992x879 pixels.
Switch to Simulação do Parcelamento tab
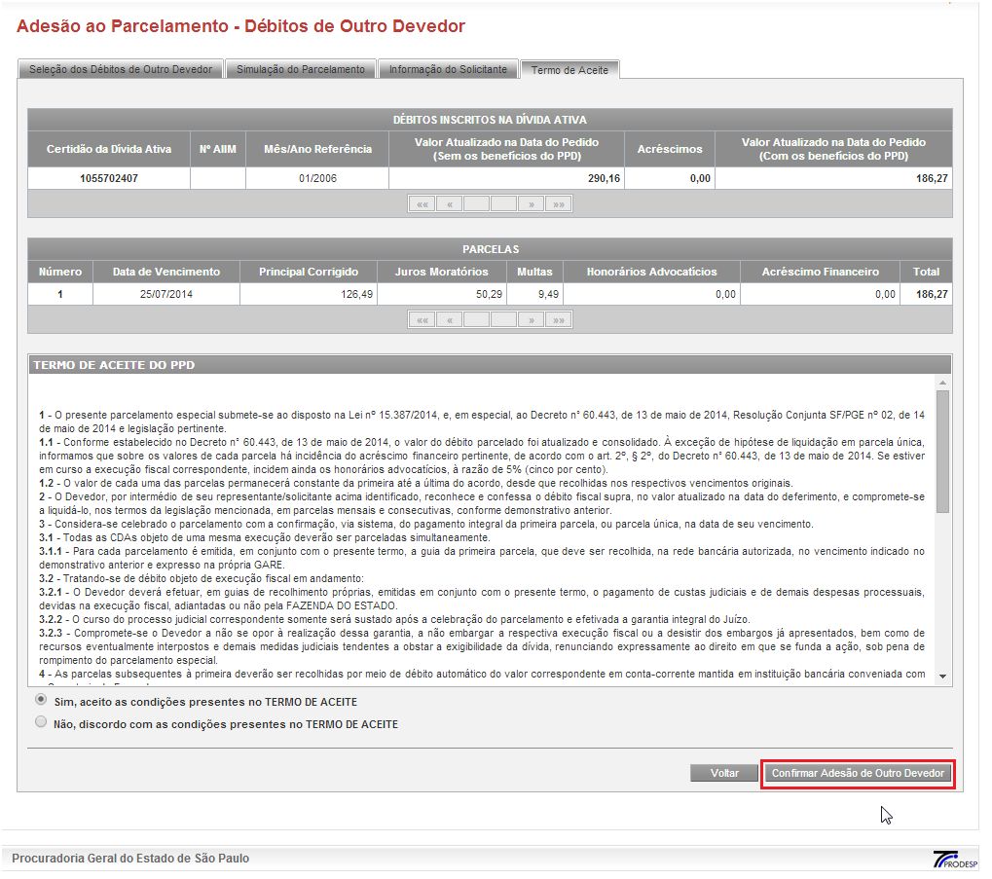pyautogui.click(x=301, y=69)
